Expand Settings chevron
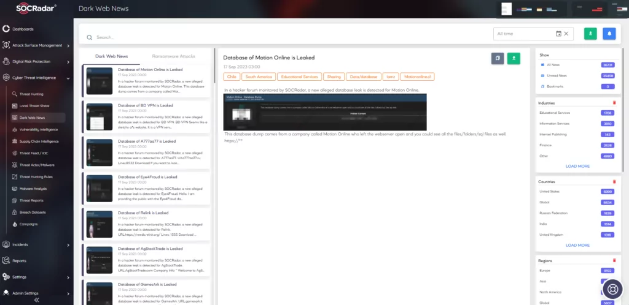629x305 pixels. [x=68, y=277]
